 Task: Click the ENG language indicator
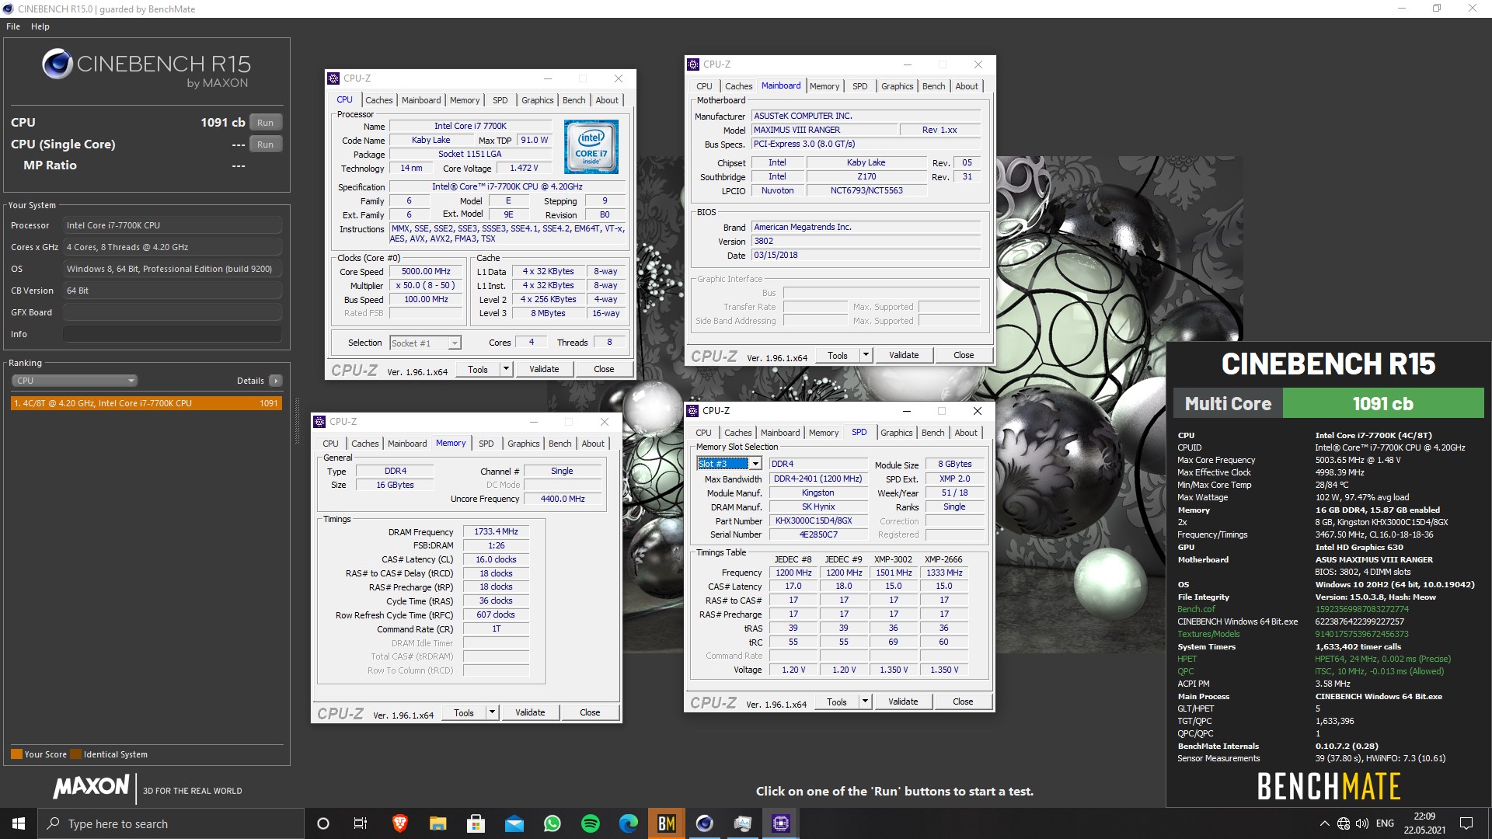1385,823
